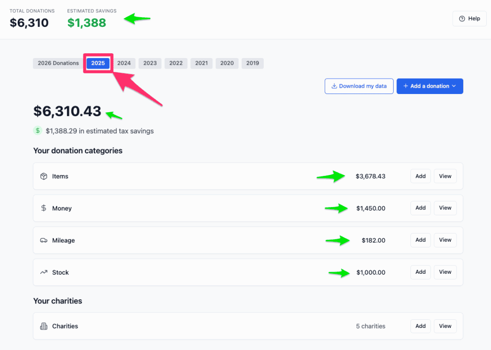Click the box icon beside Items
The height and width of the screenshot is (350, 491).
click(x=44, y=176)
